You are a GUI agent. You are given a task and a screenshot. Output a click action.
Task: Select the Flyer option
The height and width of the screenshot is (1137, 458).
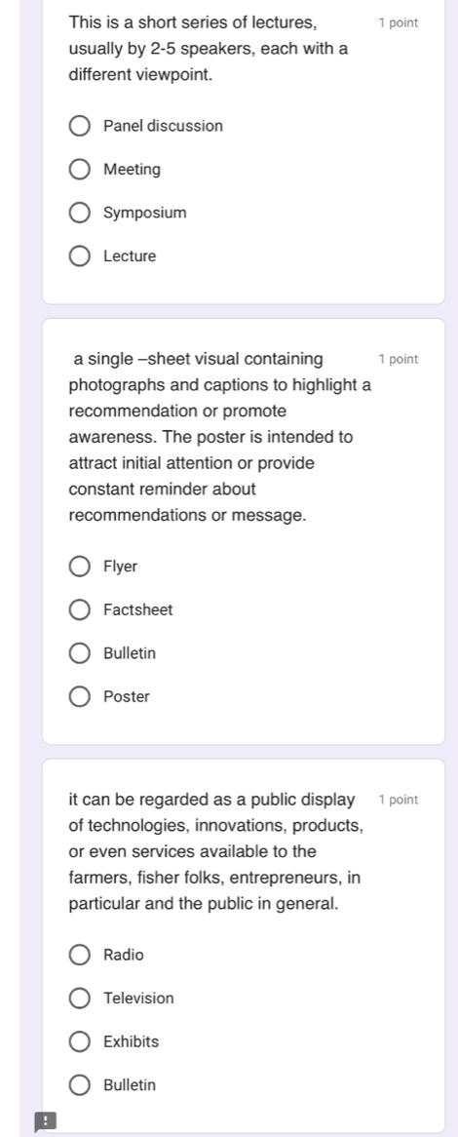pos(80,567)
